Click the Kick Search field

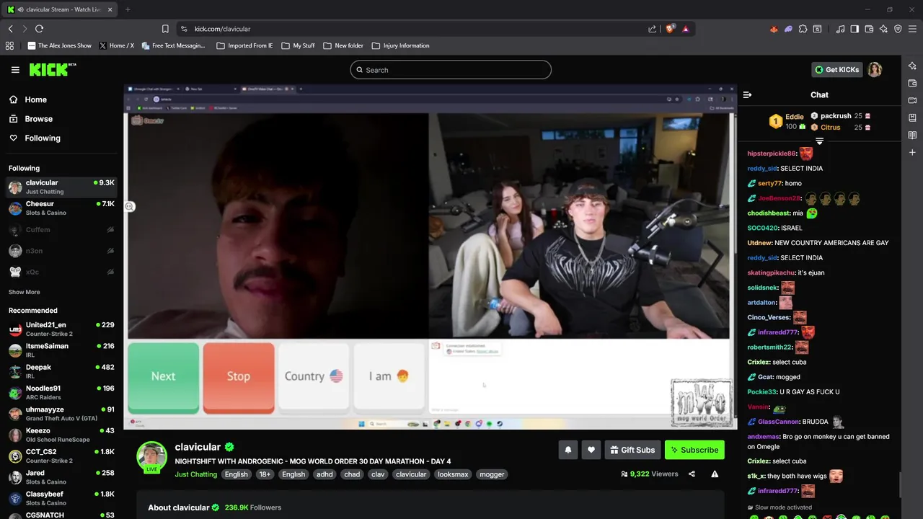click(x=451, y=70)
